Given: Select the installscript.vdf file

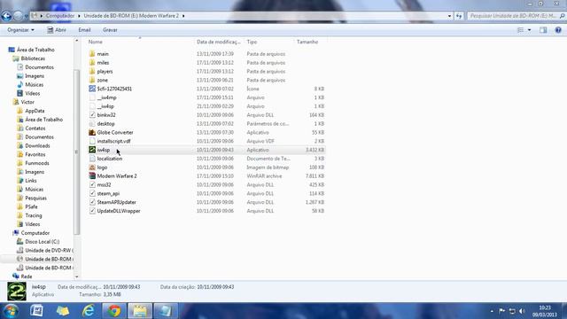Looking at the screenshot, I should click(113, 141).
